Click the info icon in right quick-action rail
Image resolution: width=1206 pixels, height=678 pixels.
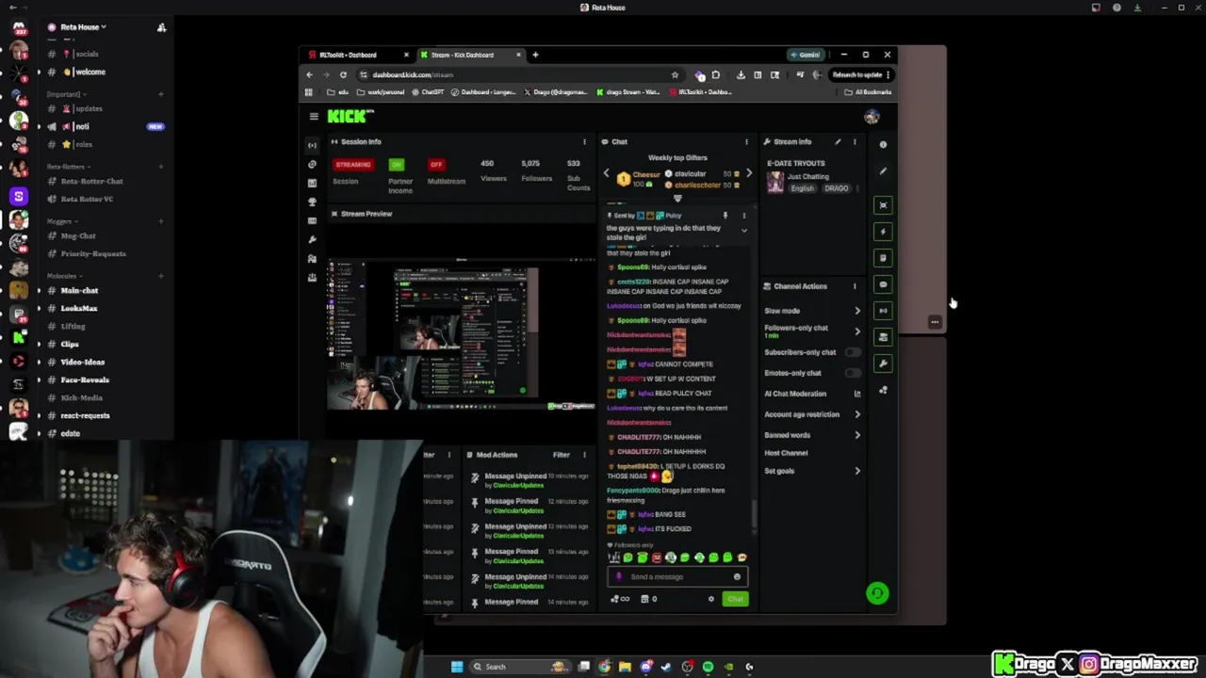coord(883,145)
